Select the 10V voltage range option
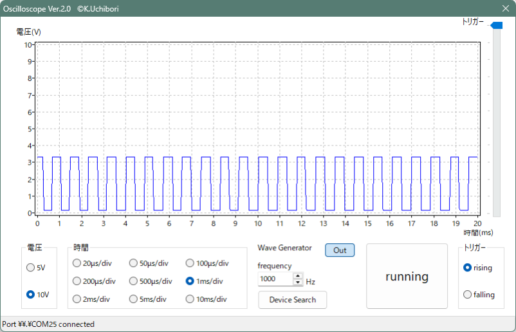The image size is (516, 332). tap(30, 295)
